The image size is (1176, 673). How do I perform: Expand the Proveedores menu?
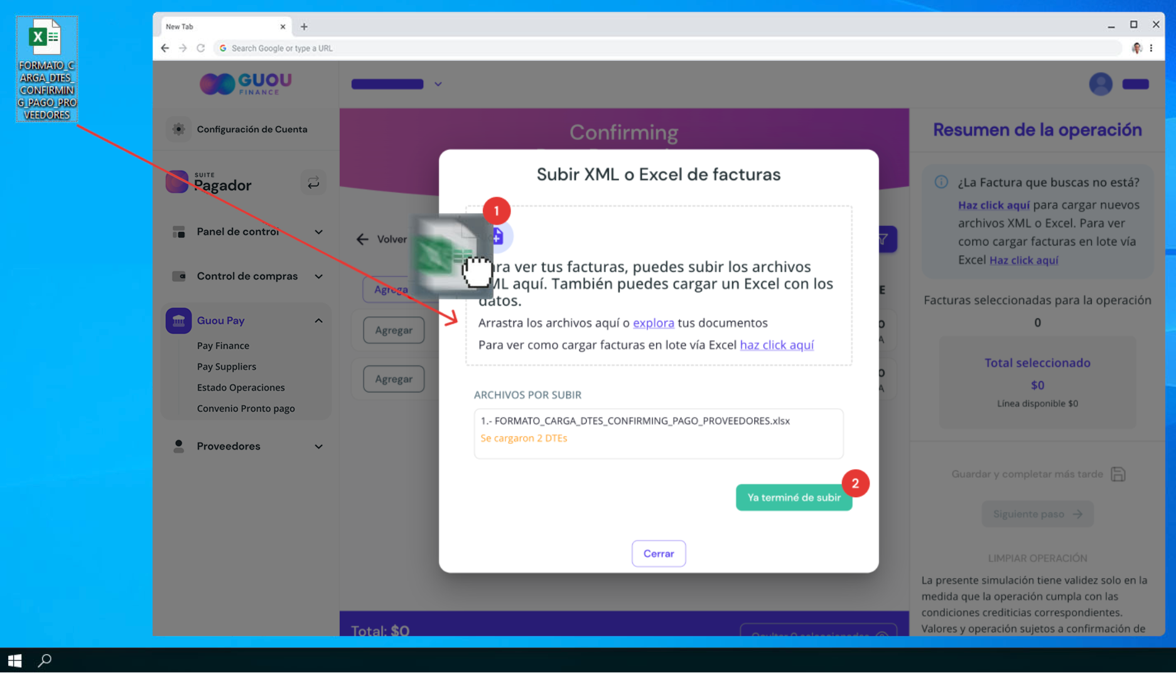(319, 447)
